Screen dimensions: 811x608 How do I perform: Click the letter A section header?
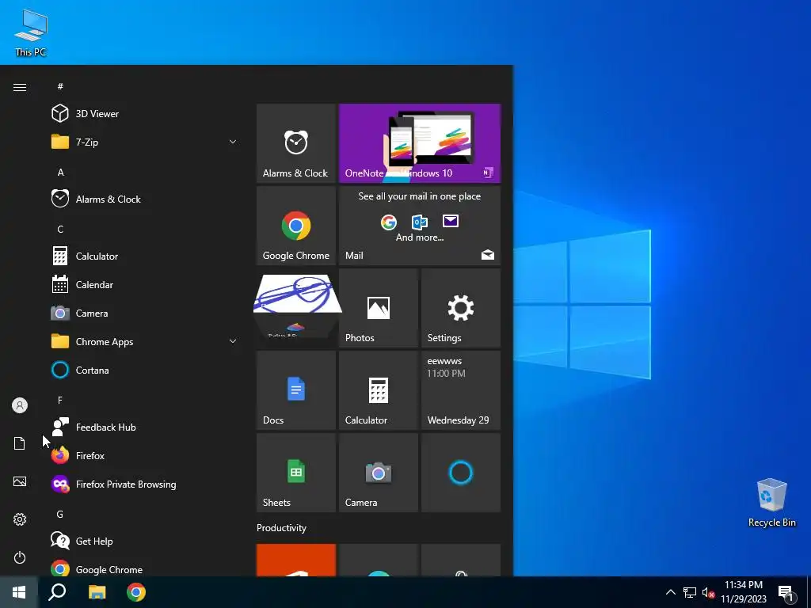[60, 172]
